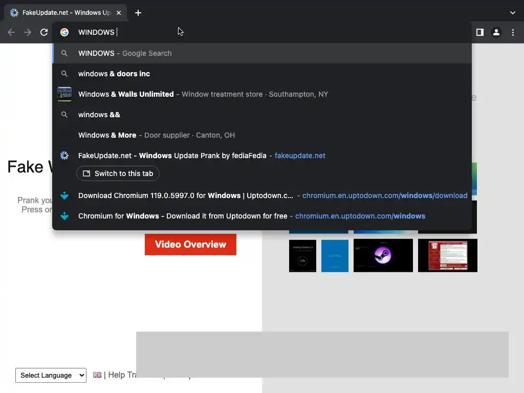524x393 pixels.
Task: Select the solid blue update screen thumbnail
Action: coord(335,256)
